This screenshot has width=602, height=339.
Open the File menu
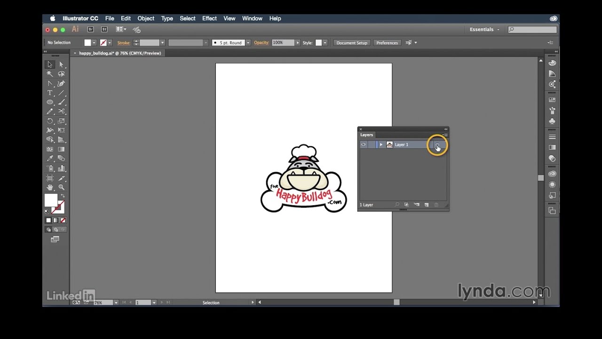pyautogui.click(x=110, y=18)
